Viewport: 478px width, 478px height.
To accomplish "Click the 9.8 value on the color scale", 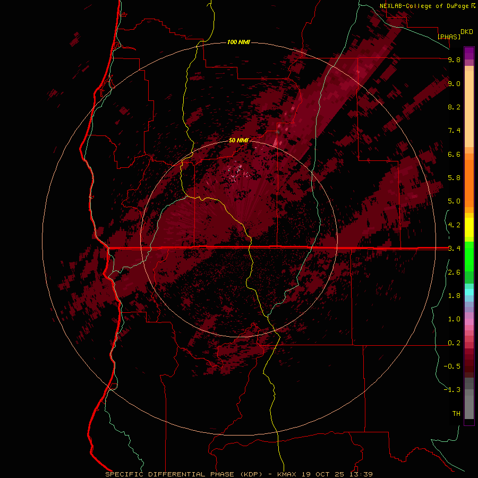I will coord(454,59).
